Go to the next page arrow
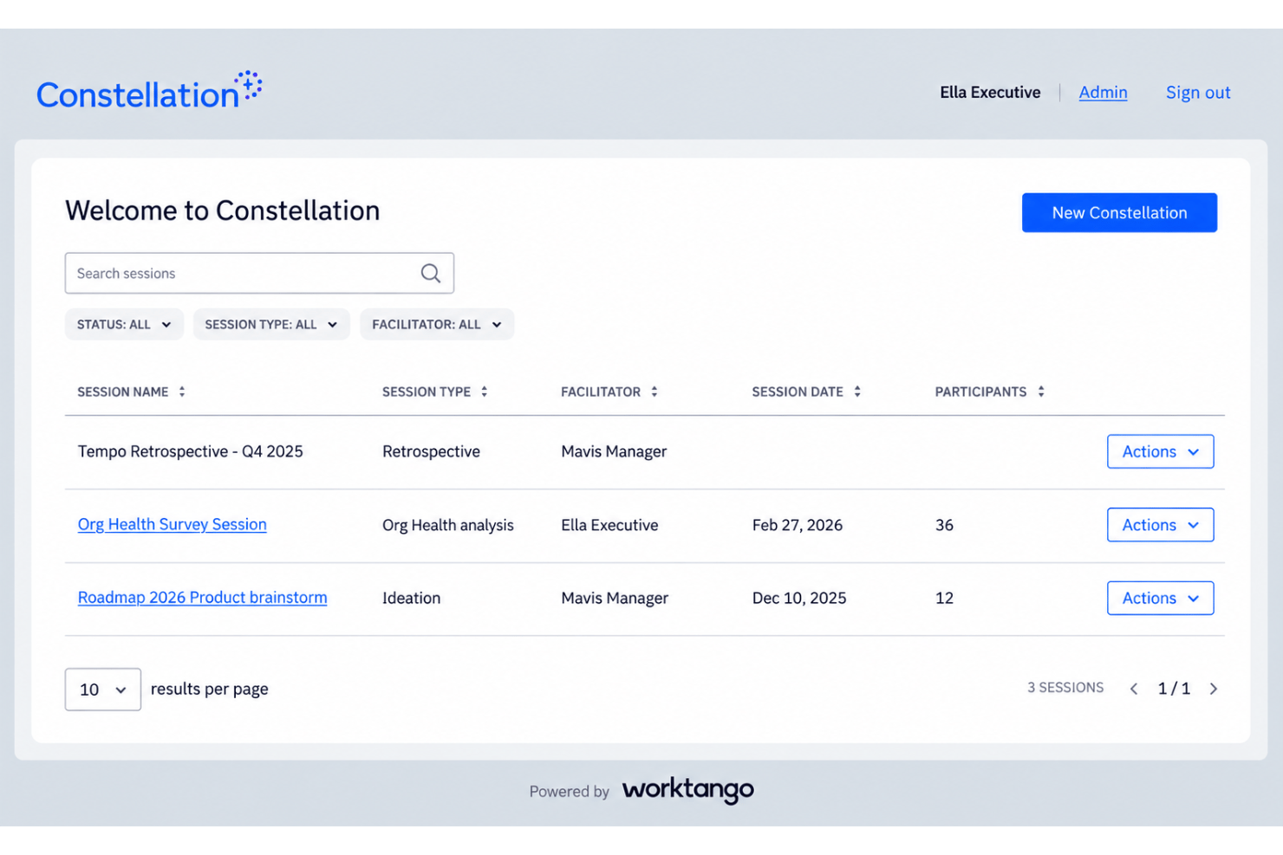Viewport: 1283px width, 855px height. [x=1214, y=689]
